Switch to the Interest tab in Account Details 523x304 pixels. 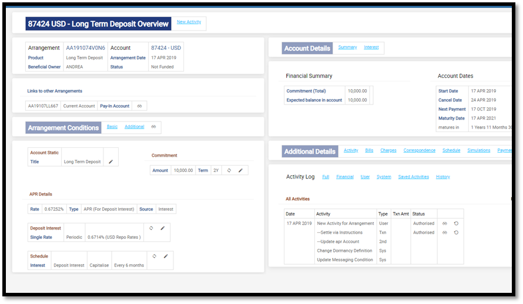click(371, 47)
